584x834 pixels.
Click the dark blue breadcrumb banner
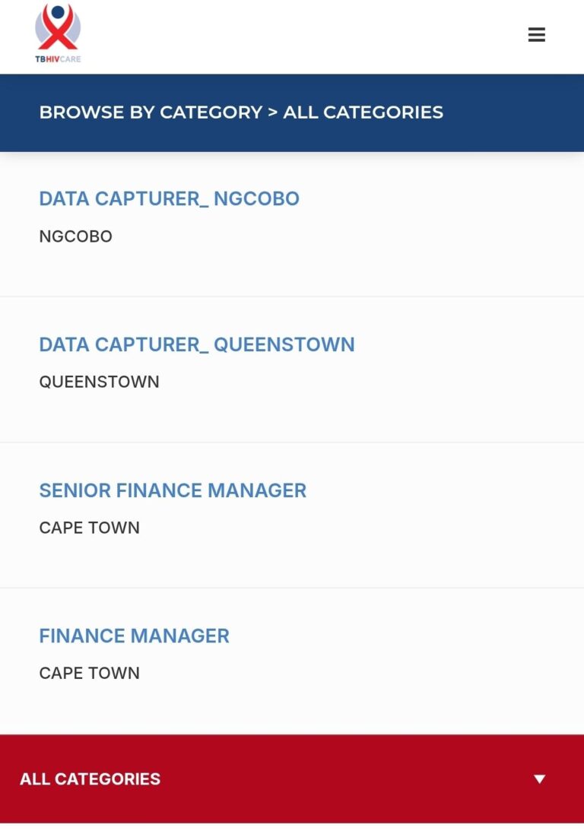click(x=292, y=112)
